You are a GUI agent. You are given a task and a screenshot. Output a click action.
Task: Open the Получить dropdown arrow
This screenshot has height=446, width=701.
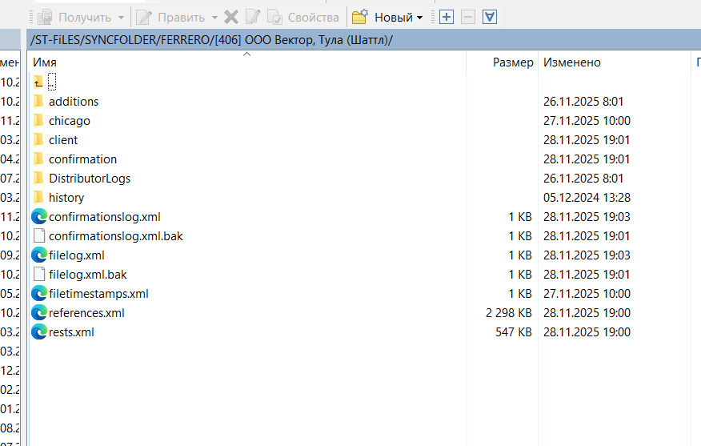tap(121, 18)
